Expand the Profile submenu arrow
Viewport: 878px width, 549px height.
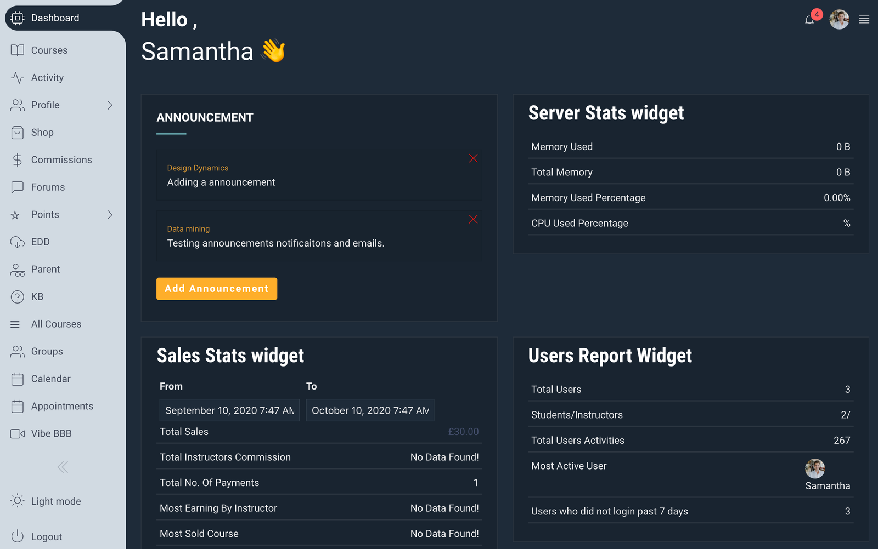[110, 105]
